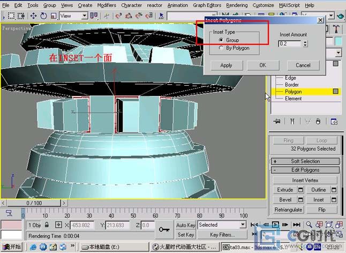
Task: Open the Customize menu
Action: 264,5
